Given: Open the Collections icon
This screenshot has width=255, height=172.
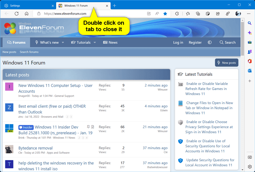Looking at the screenshot, I should pos(198,14).
